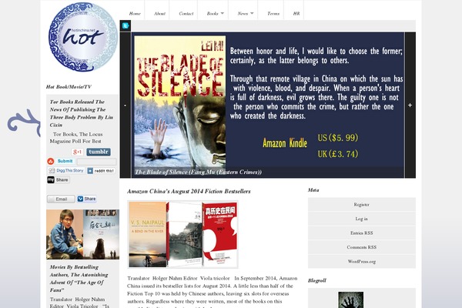The image size is (462, 308).
Task: Share the post on tumblr
Action: pos(99,152)
